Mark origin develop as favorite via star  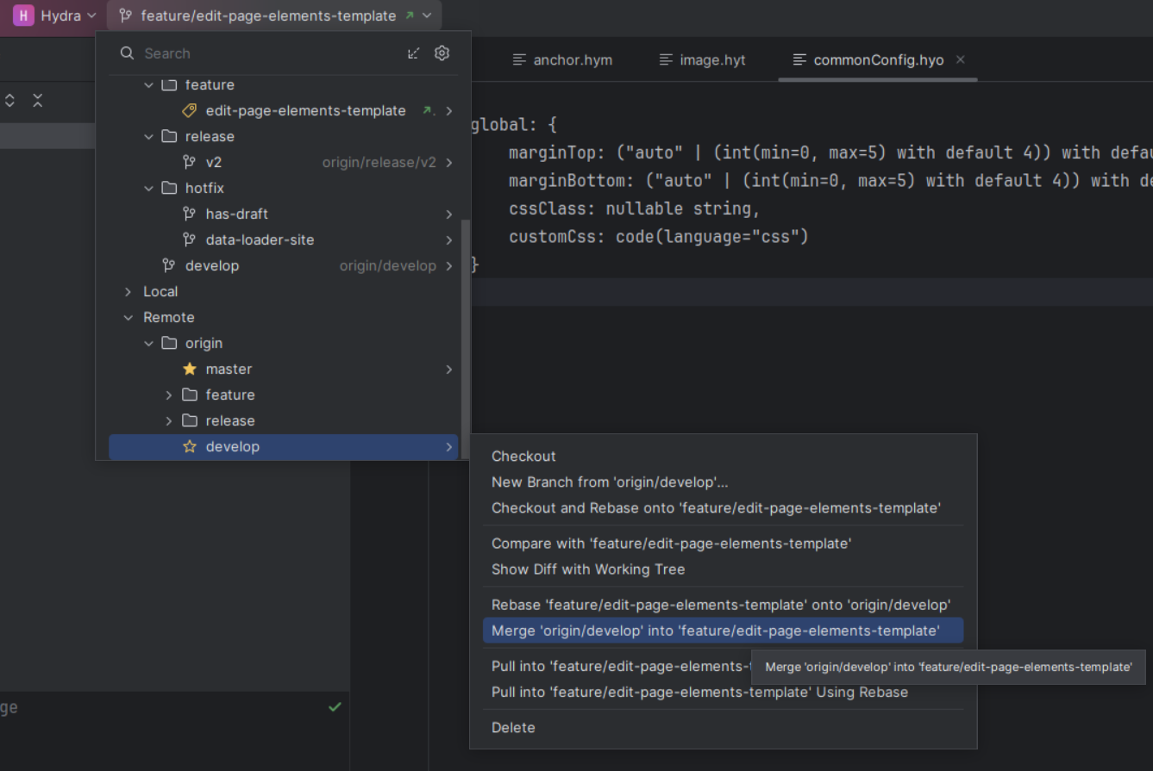coord(190,446)
